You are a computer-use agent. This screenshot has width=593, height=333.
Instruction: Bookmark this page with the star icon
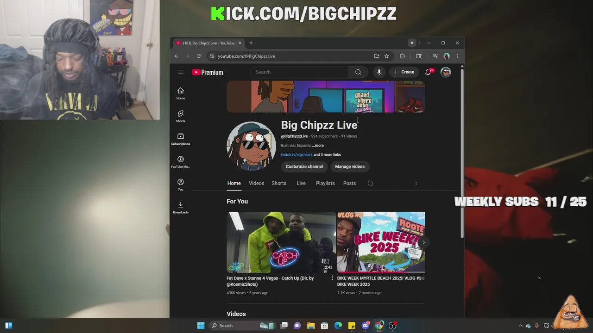point(386,56)
